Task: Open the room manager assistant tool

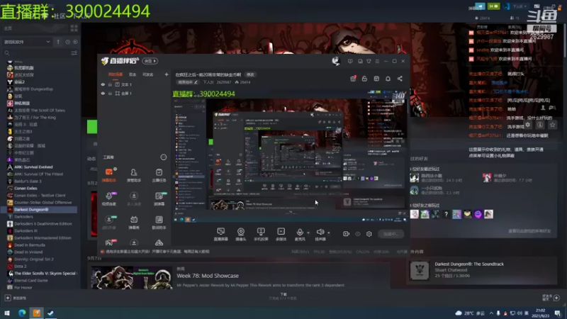Action: 134,174
